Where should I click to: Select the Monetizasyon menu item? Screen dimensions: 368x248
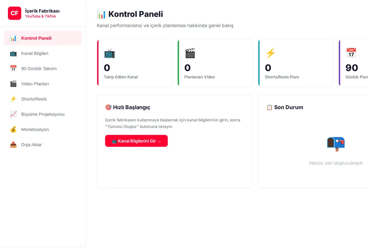pyautogui.click(x=43, y=129)
